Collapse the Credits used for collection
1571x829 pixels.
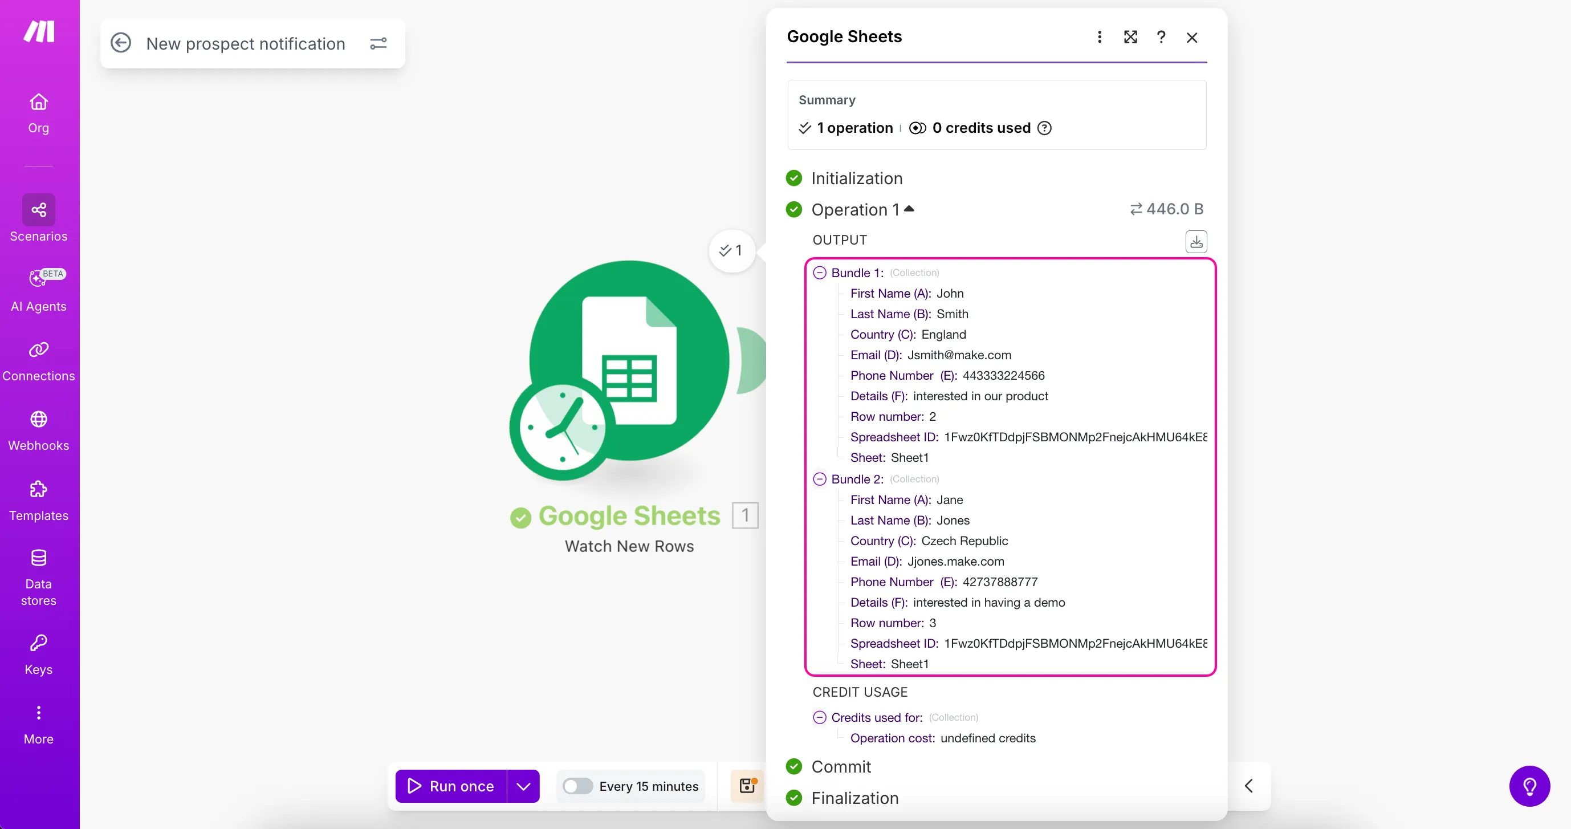click(x=820, y=717)
